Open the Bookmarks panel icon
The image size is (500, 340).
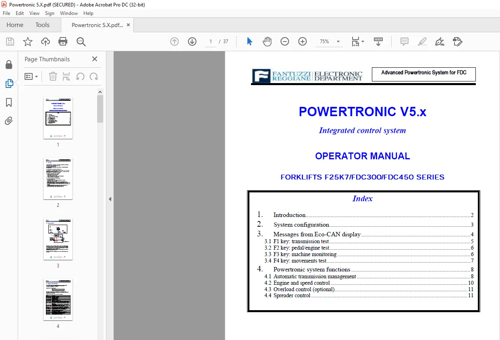coord(9,102)
